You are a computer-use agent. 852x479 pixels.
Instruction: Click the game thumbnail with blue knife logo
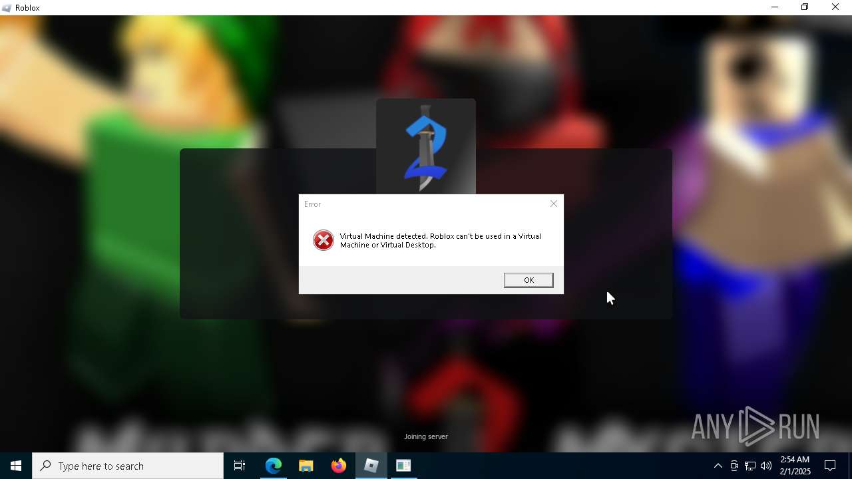[x=426, y=146]
